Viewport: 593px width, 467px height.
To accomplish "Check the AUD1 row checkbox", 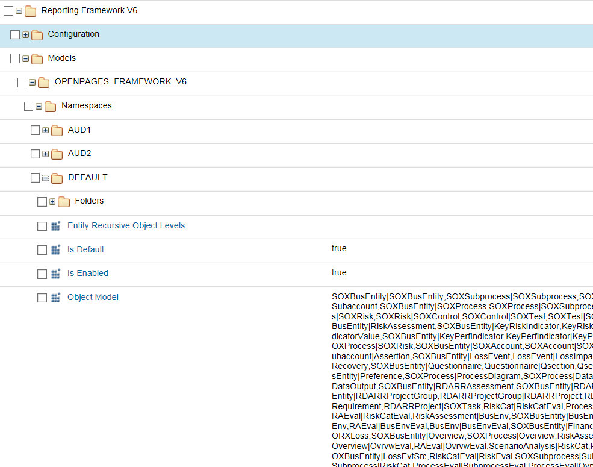I will (35, 131).
